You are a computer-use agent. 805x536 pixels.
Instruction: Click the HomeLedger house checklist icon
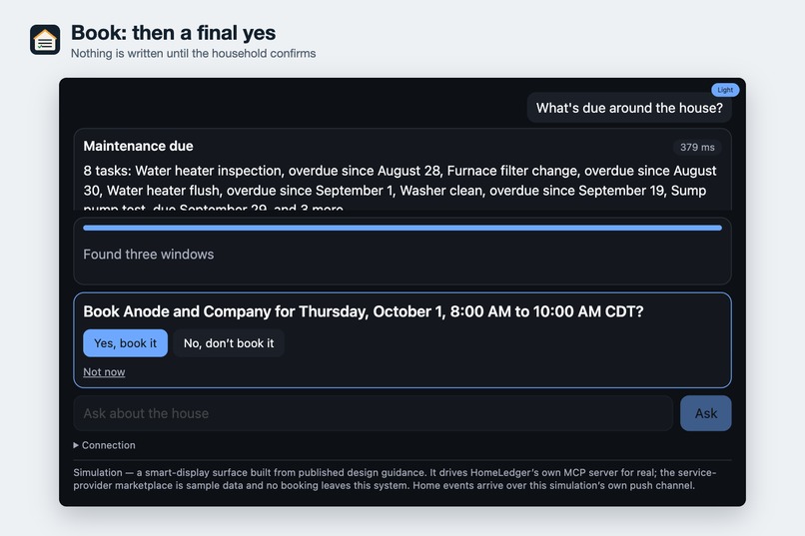[x=45, y=40]
